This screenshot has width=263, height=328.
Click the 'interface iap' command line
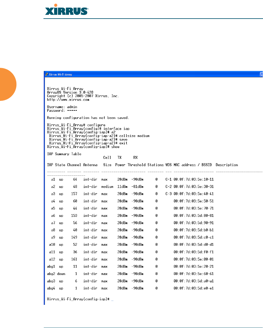click(x=88, y=129)
